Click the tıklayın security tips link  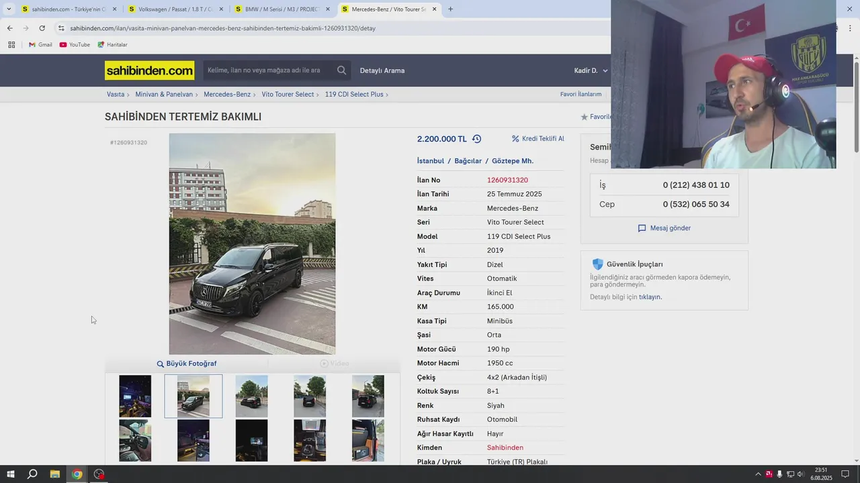pos(650,297)
